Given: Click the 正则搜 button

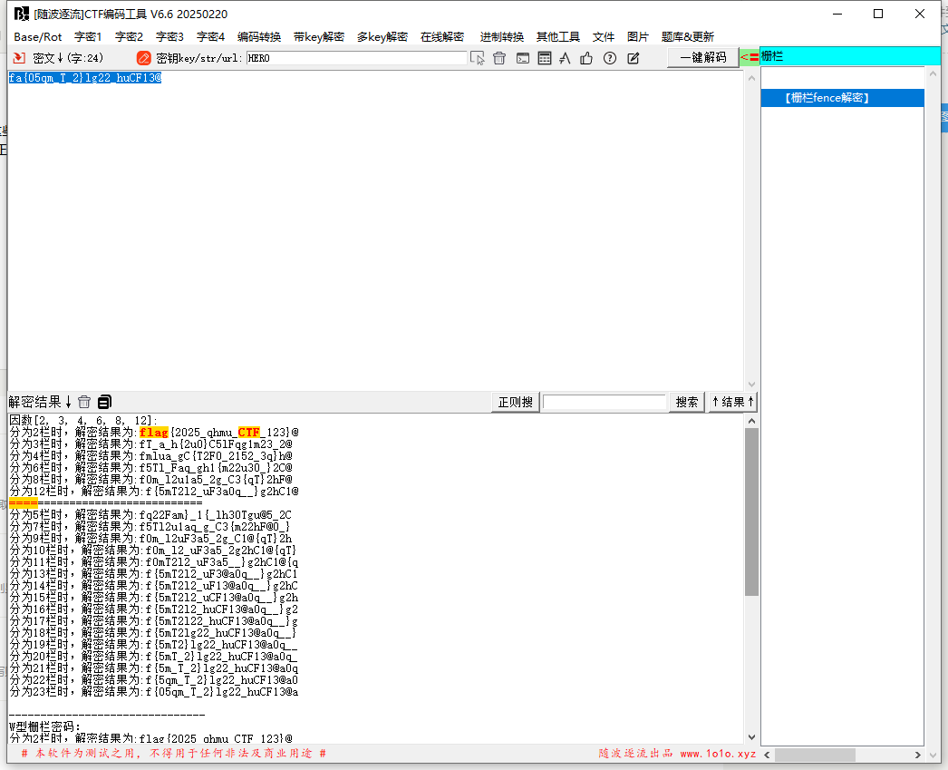Looking at the screenshot, I should [515, 402].
